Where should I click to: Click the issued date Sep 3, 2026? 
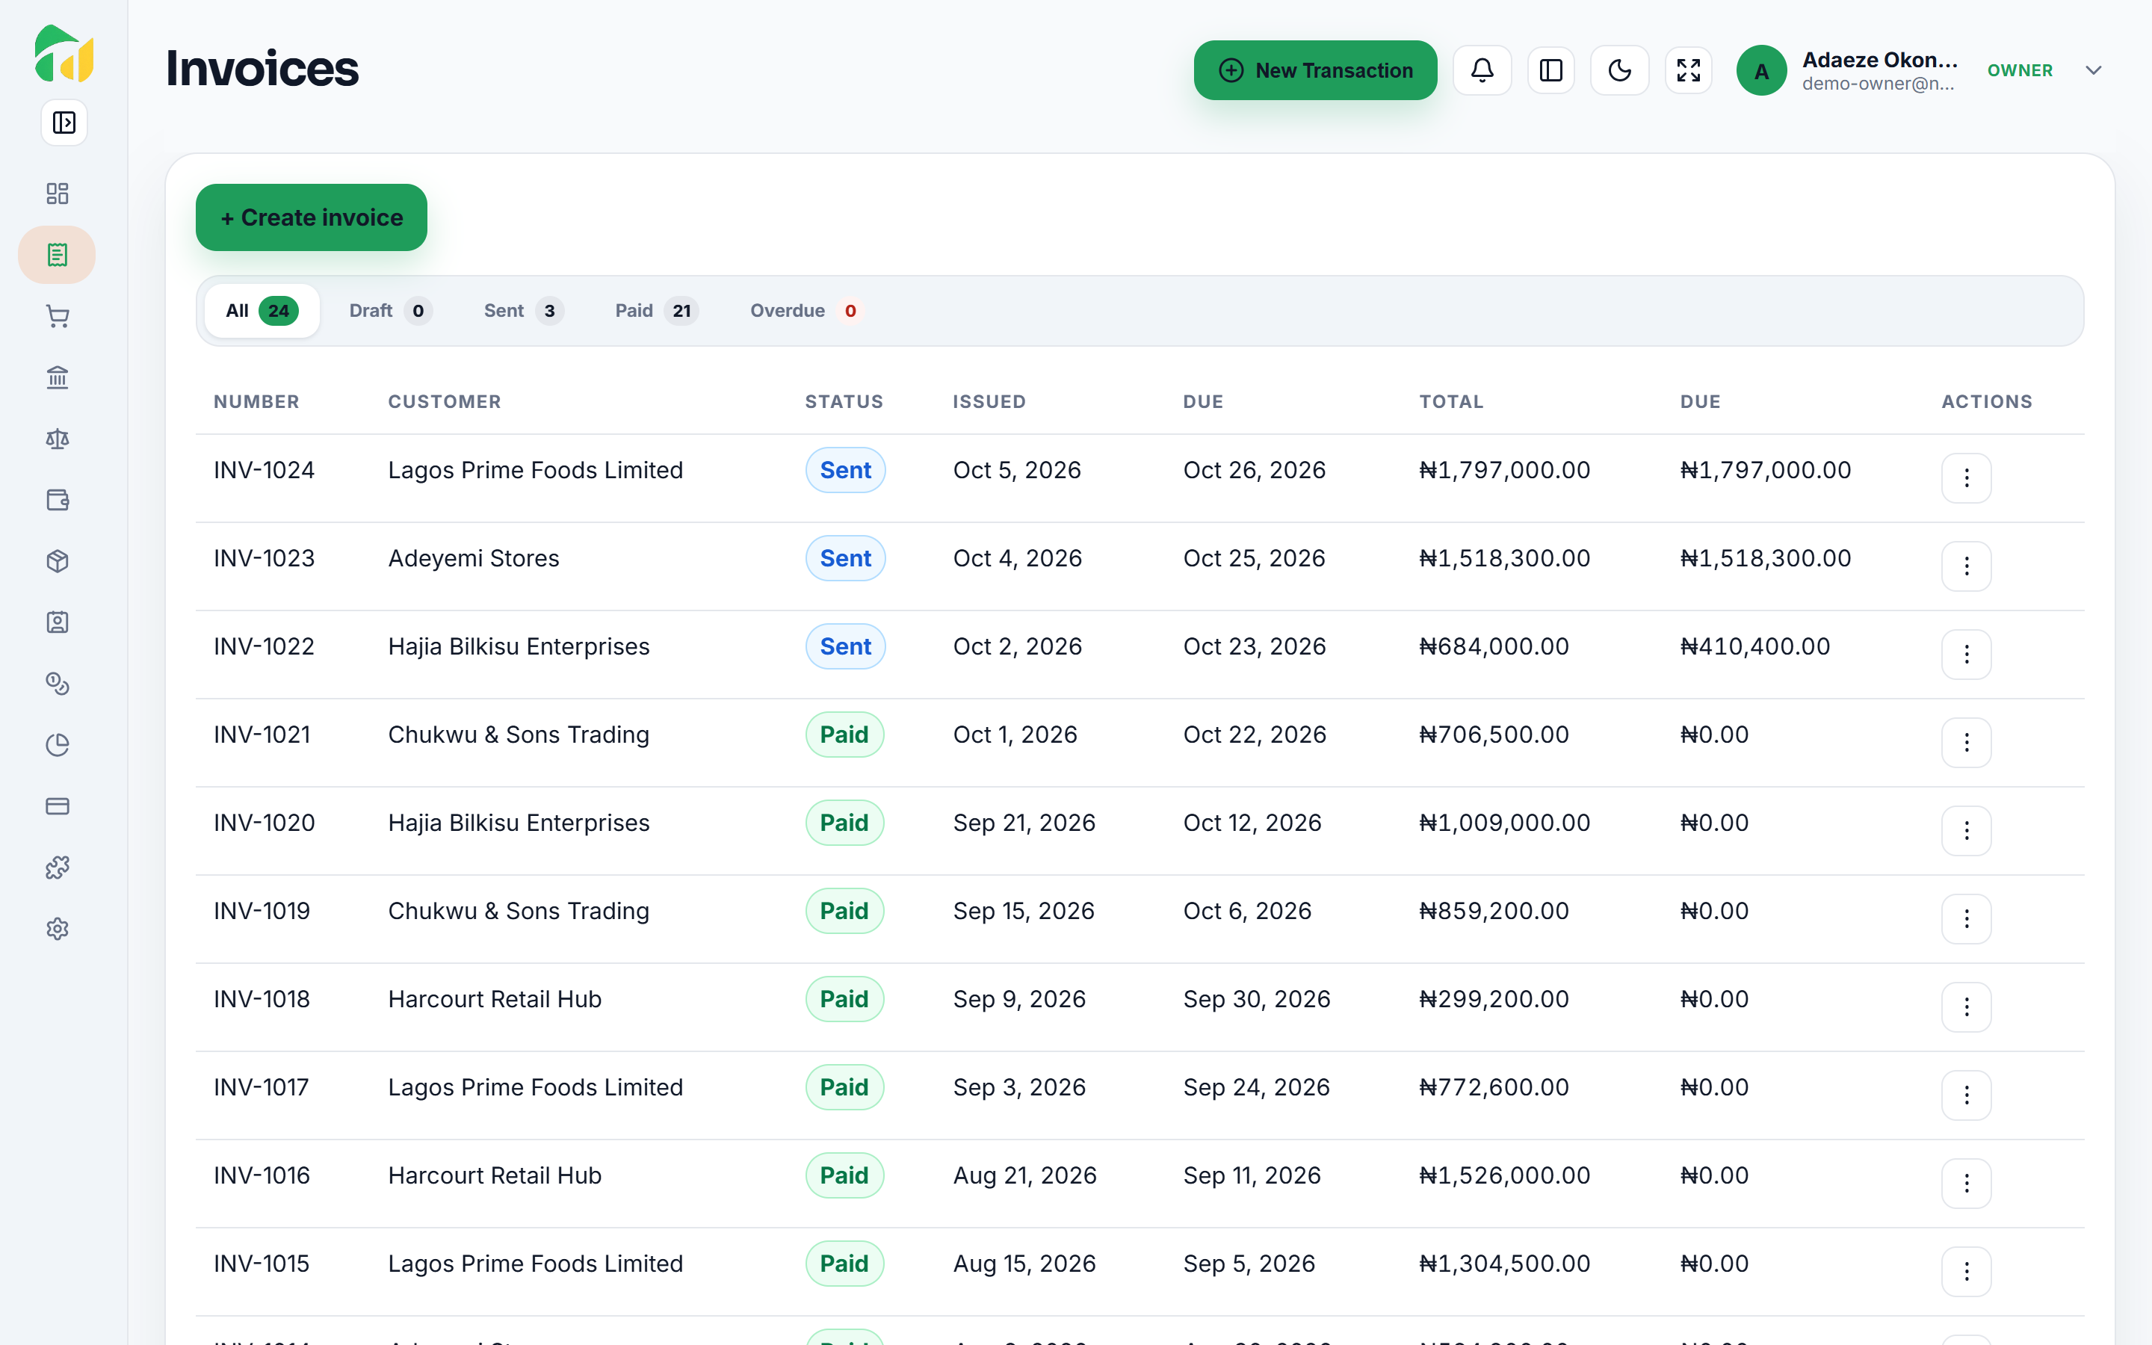click(1019, 1088)
